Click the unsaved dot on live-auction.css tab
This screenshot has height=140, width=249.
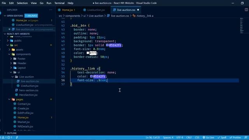[138, 10]
